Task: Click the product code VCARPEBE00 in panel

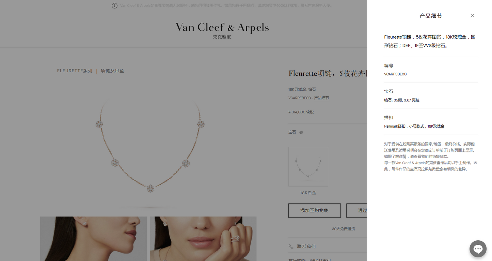Action: pyautogui.click(x=395, y=74)
